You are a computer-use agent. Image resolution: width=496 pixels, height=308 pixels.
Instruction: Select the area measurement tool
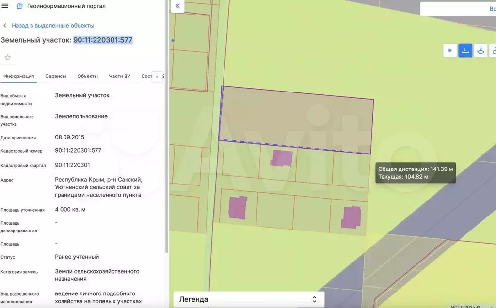[x=480, y=50]
